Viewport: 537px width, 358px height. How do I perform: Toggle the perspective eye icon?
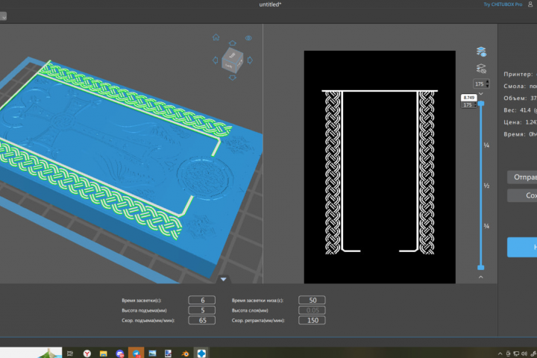pyautogui.click(x=248, y=38)
